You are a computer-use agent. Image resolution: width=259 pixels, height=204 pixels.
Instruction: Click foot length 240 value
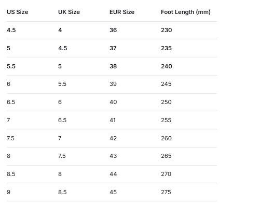pyautogui.click(x=167, y=66)
